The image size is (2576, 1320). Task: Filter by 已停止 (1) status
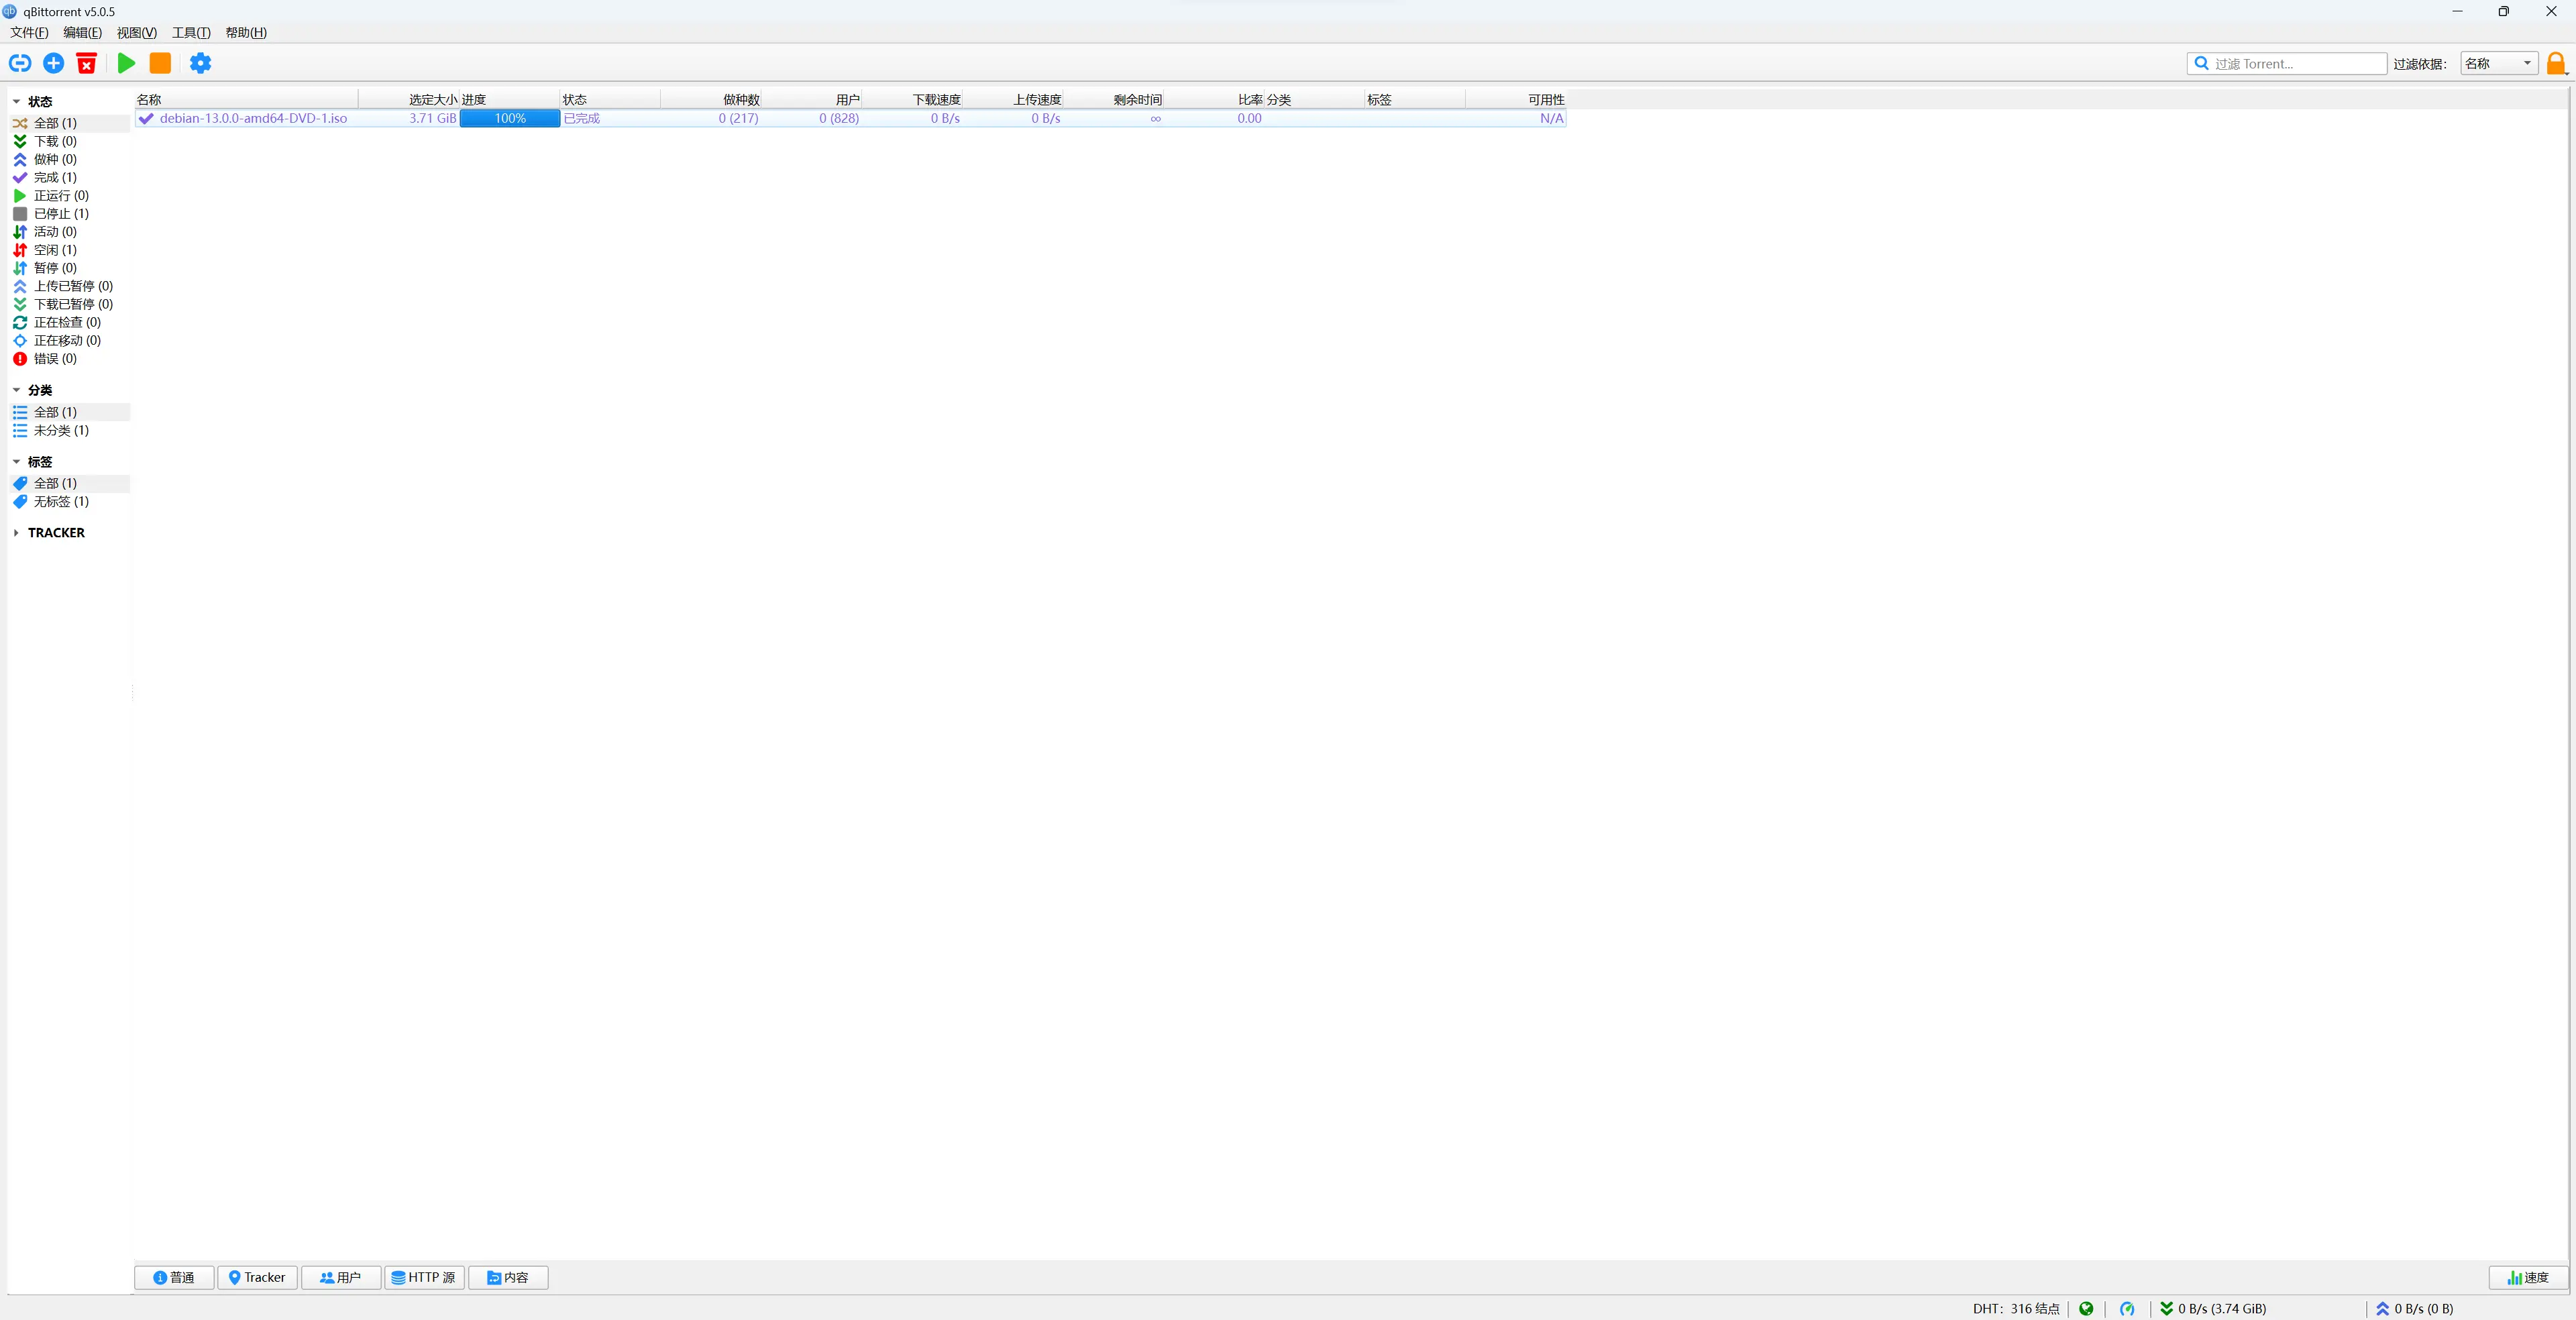(60, 213)
